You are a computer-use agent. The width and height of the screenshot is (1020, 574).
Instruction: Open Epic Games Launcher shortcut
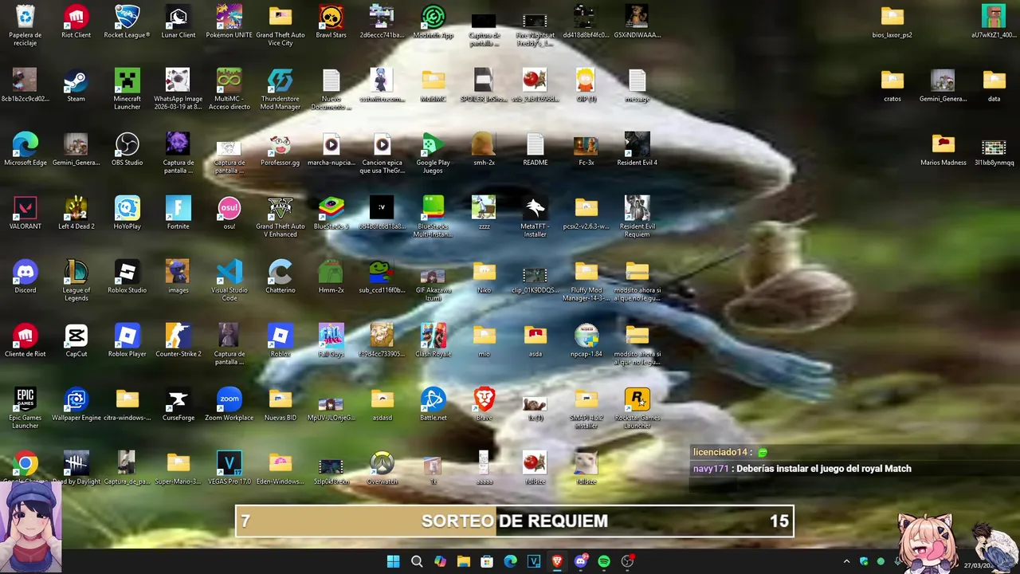25,407
